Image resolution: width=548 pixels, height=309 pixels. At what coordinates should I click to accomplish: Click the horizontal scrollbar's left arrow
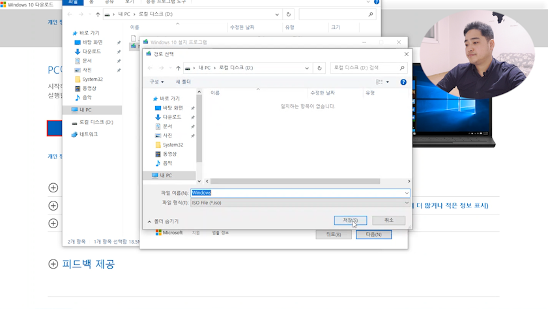pyautogui.click(x=207, y=181)
